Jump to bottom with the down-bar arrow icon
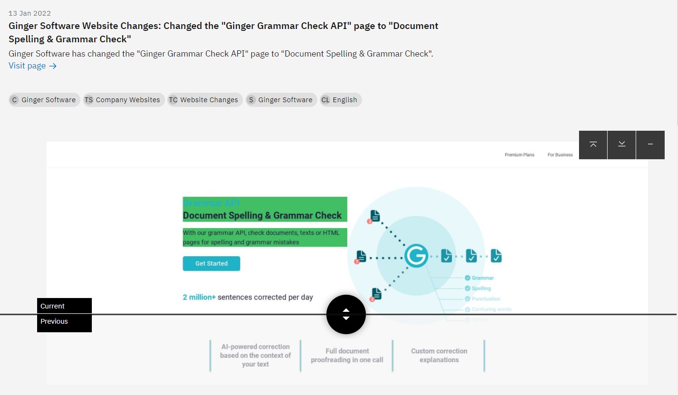This screenshot has height=395, width=678. [x=622, y=145]
